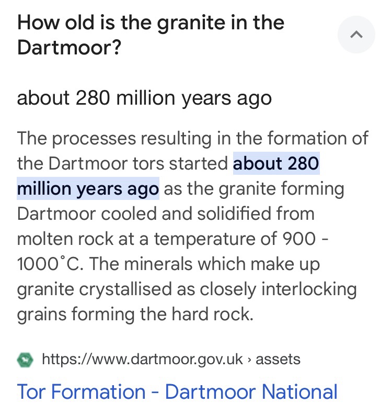This screenshot has width=392, height=415.
Task: Click the 'assets' breadcrumb text
Action: [278, 360]
